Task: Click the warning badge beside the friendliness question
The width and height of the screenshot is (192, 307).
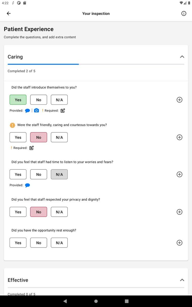Action: (x=12, y=125)
